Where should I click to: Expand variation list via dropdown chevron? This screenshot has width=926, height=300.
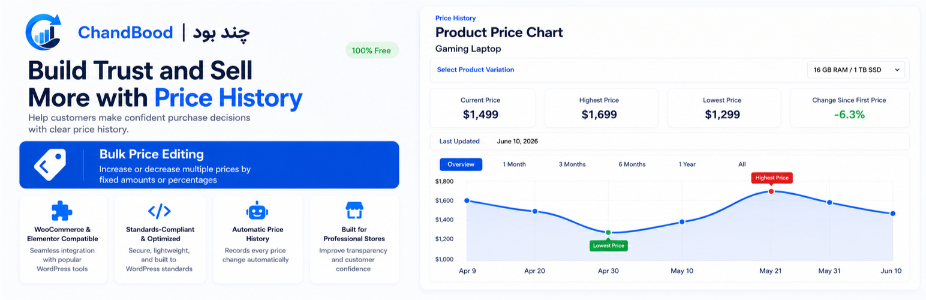(897, 70)
